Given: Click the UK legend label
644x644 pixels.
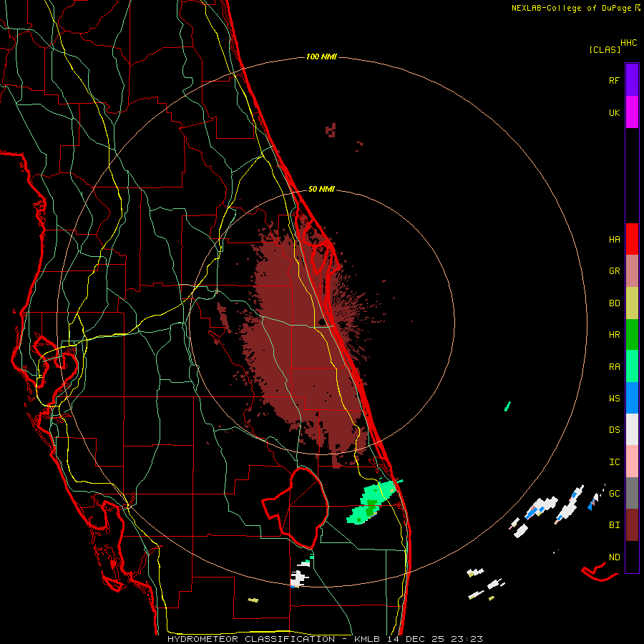Looking at the screenshot, I should coord(614,113).
